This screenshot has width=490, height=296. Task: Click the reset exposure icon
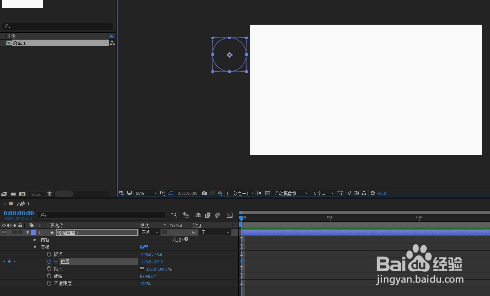pyautogui.click(x=373, y=193)
